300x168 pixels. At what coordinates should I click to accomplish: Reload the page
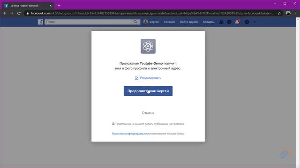click(x=19, y=14)
